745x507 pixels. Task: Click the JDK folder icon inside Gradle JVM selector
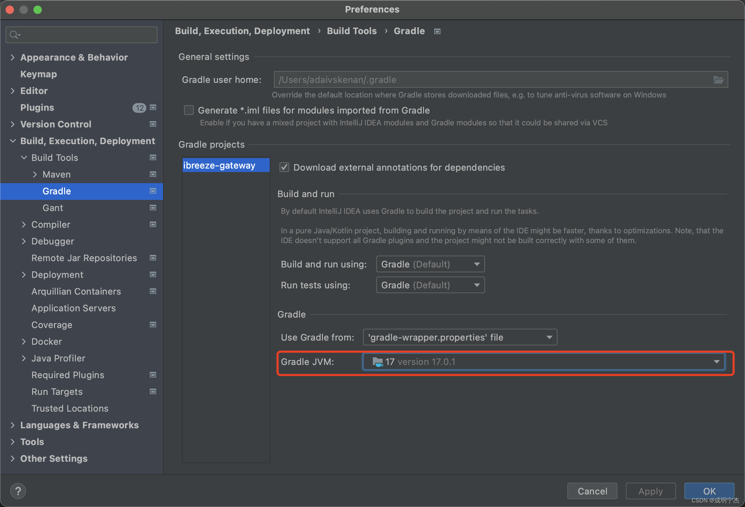[x=378, y=361]
